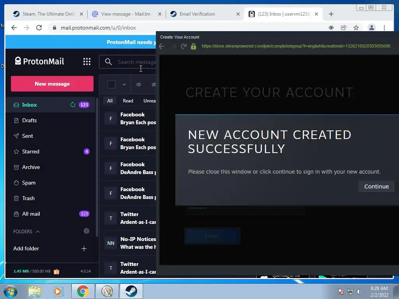Viewport: 399px width, 299px height.
Task: Open the selection dropdown arrow
Action: pyautogui.click(x=124, y=84)
